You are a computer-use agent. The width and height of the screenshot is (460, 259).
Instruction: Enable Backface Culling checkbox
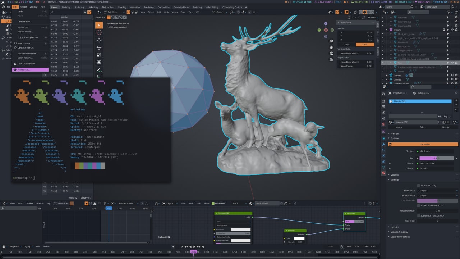(419, 186)
